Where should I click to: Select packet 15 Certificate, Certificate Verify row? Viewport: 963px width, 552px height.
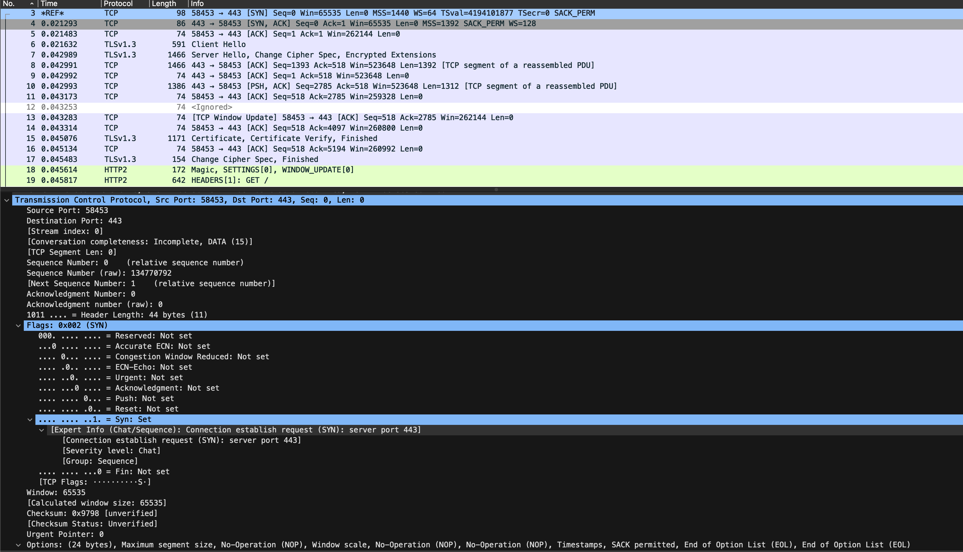pyautogui.click(x=481, y=139)
